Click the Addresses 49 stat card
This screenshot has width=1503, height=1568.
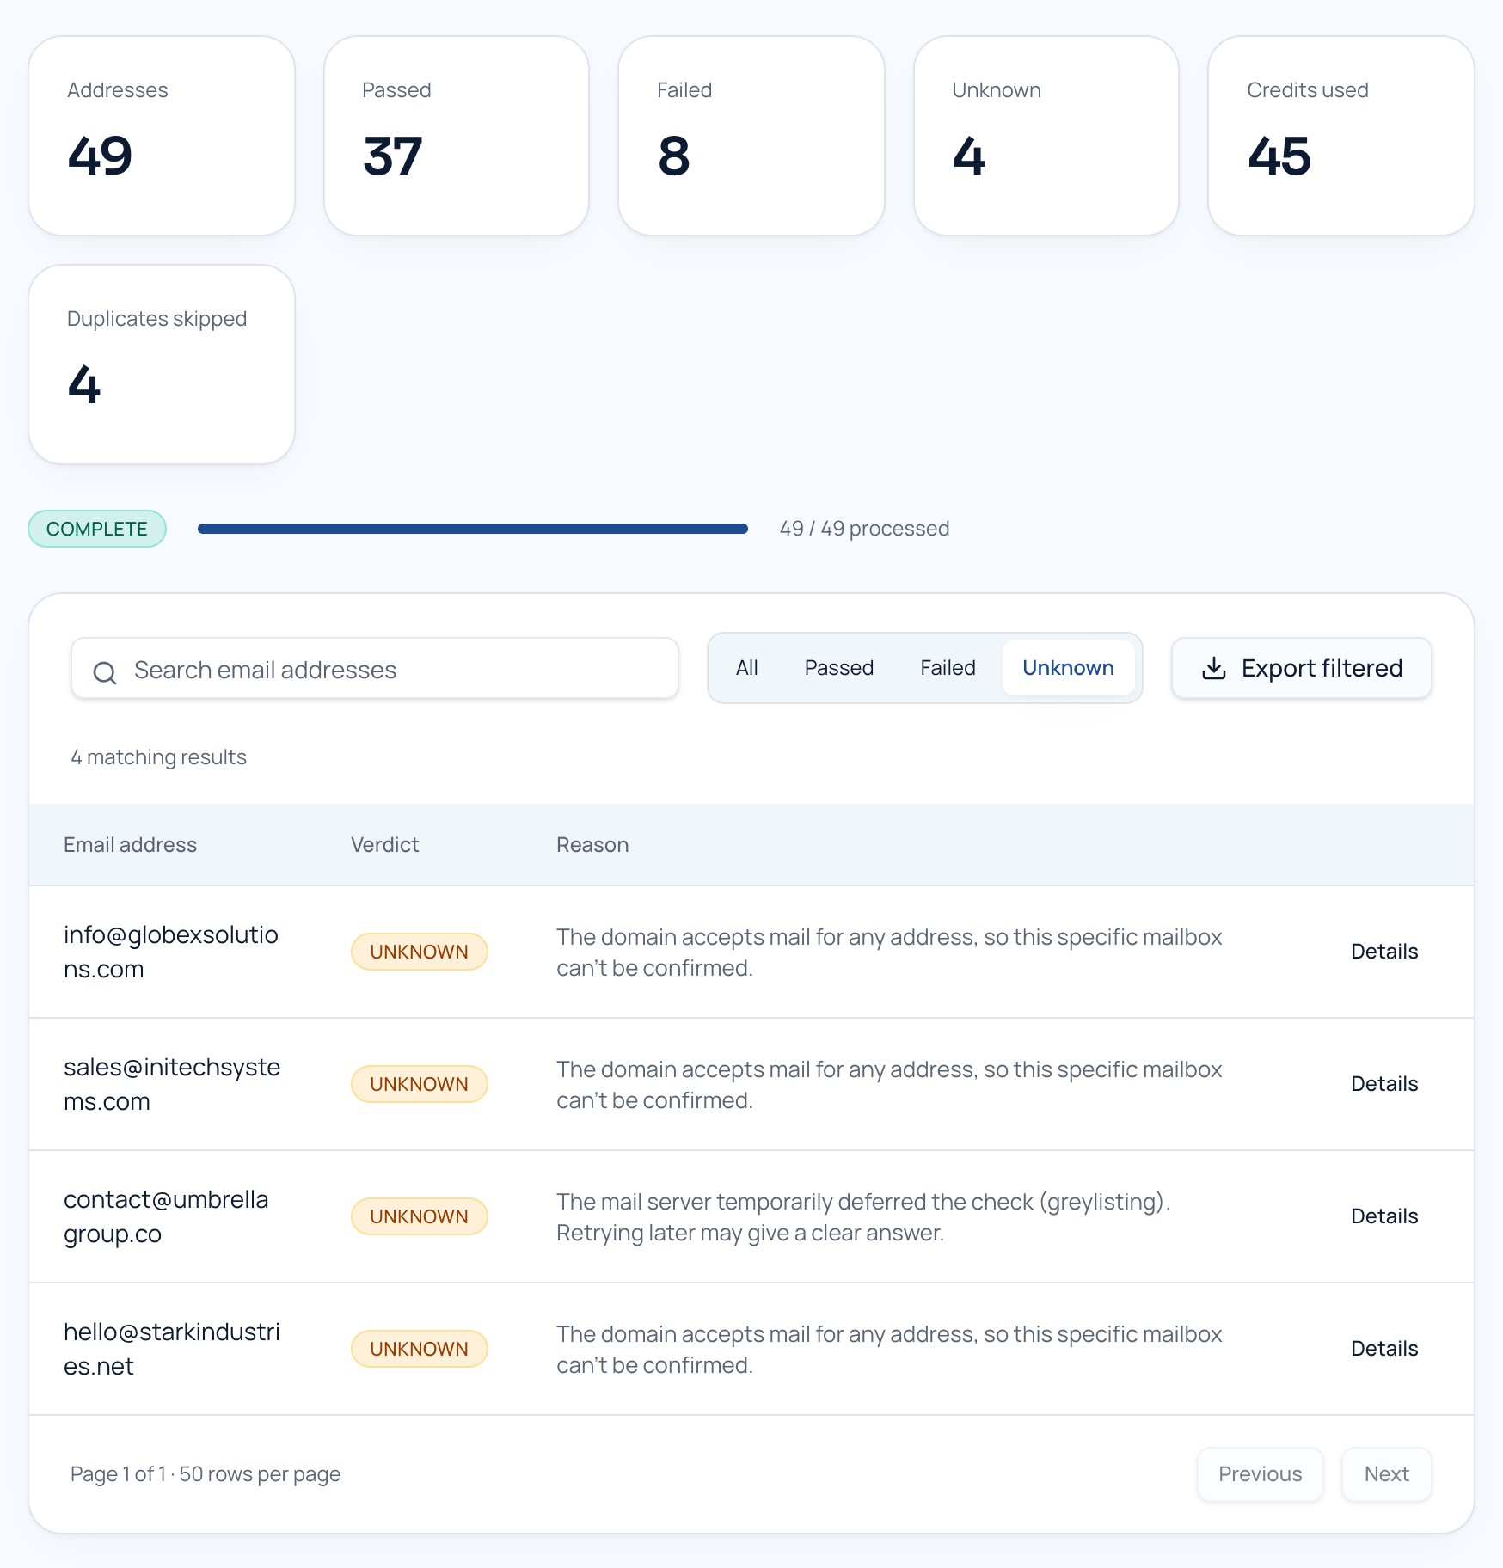[162, 136]
